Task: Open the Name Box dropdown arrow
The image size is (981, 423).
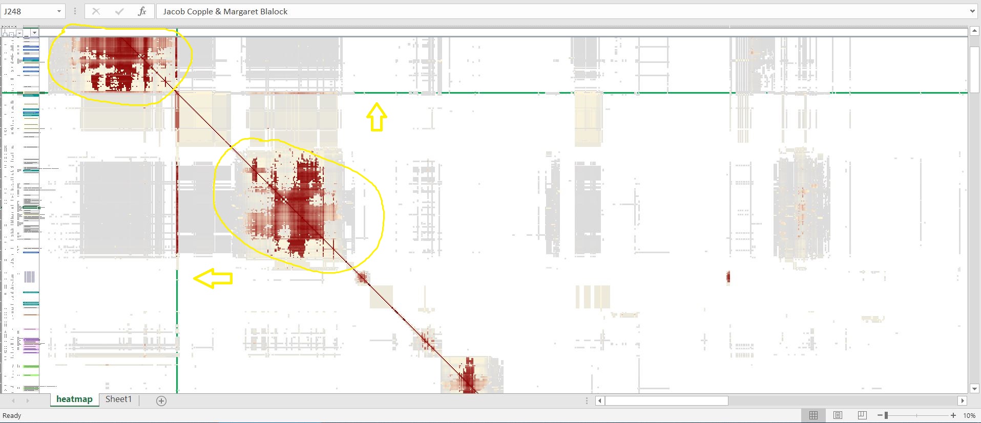Action: [x=59, y=11]
